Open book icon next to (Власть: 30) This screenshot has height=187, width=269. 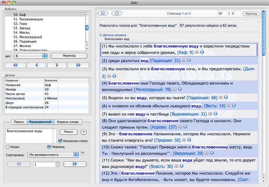(x=176, y=166)
